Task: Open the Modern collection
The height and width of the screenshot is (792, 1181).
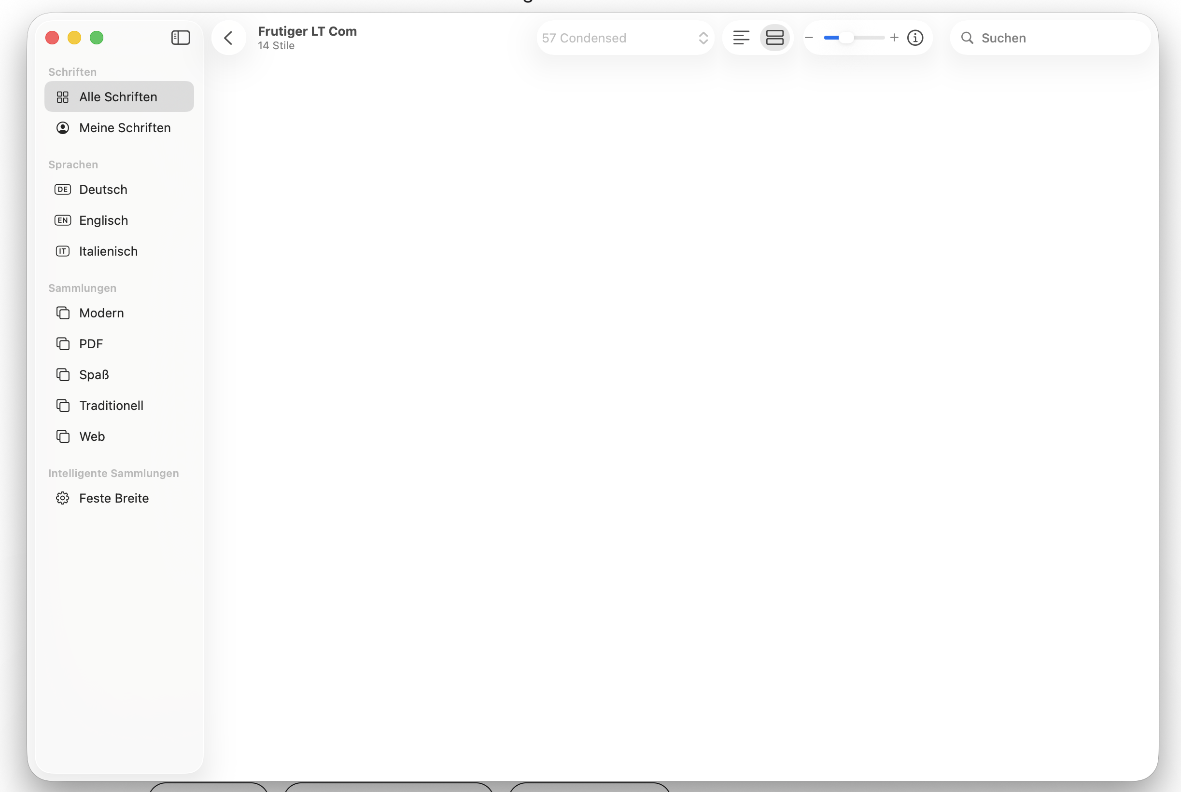Action: [x=101, y=313]
